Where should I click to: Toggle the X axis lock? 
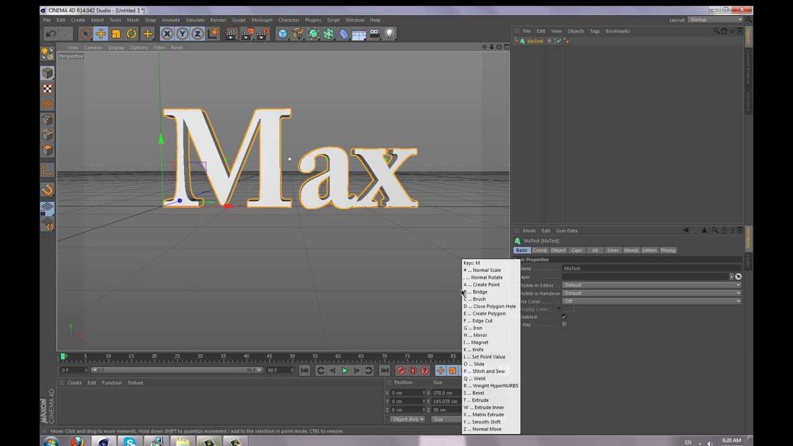coord(167,34)
